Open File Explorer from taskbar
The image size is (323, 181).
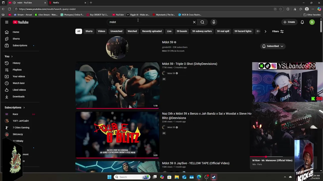(177, 177)
